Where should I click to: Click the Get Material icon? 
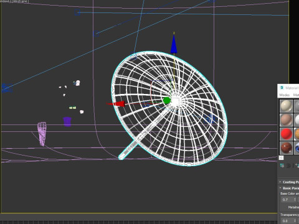pyautogui.click(x=282, y=166)
